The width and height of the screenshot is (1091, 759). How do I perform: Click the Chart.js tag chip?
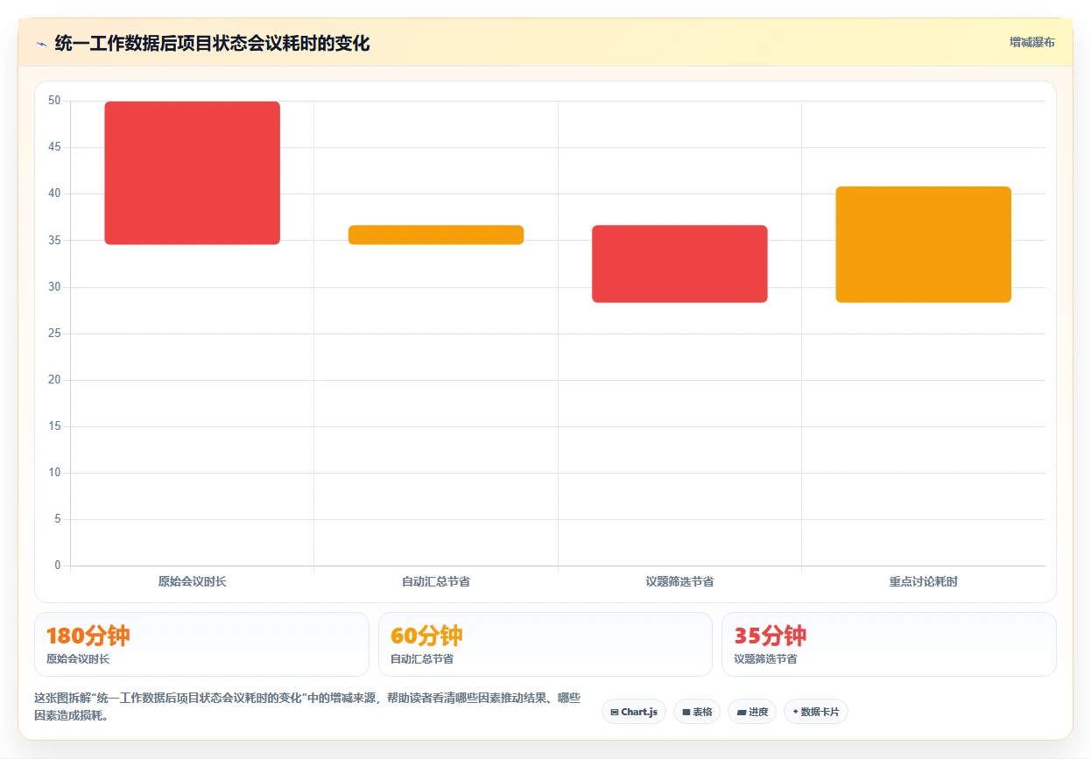pos(634,712)
